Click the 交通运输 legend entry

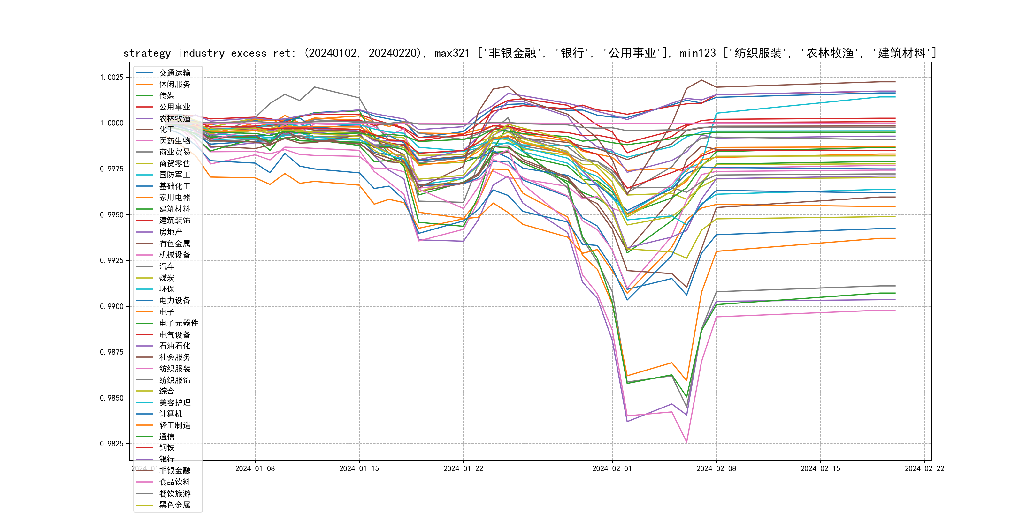coord(174,73)
